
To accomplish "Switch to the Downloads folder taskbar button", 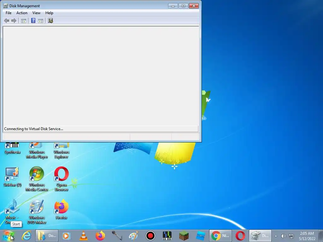I will click(x=47, y=236).
